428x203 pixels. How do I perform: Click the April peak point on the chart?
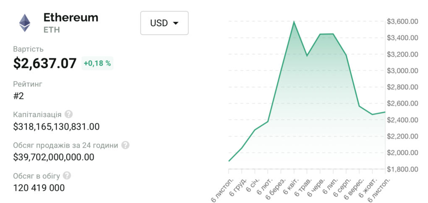tap(294, 21)
